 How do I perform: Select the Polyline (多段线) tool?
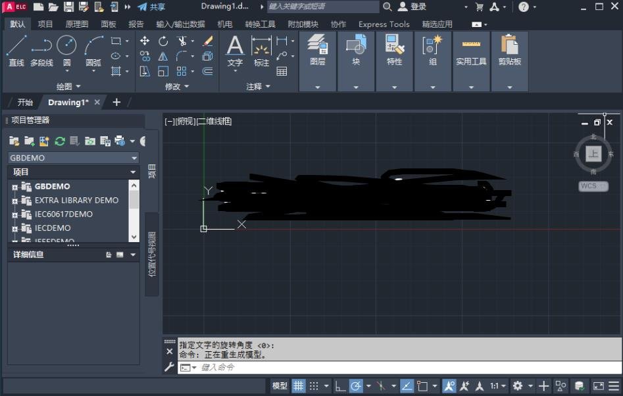(x=41, y=51)
